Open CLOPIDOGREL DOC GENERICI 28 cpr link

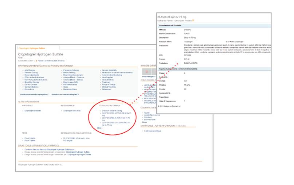click(116, 124)
